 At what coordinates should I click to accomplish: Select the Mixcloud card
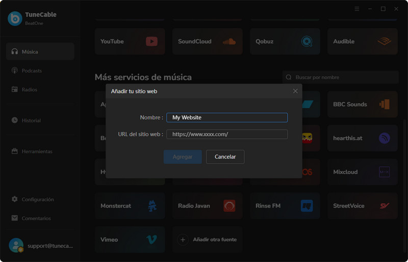[363, 172]
